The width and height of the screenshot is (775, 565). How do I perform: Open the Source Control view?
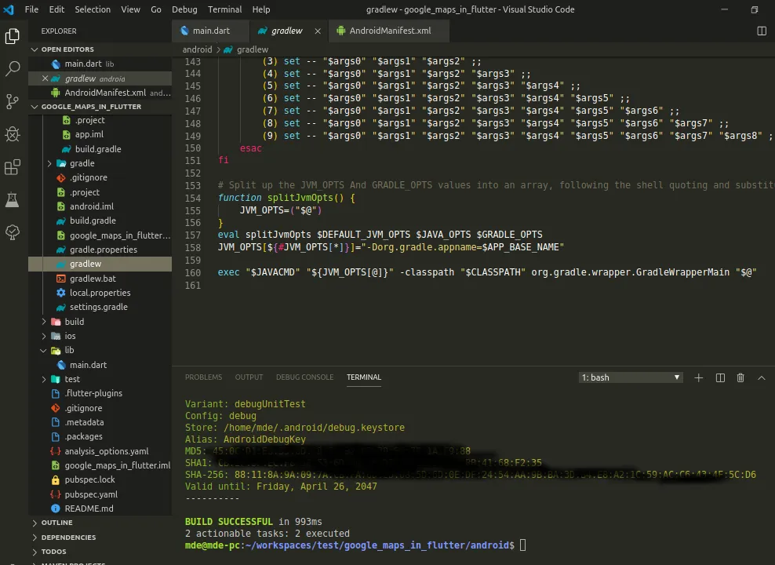[x=13, y=102]
